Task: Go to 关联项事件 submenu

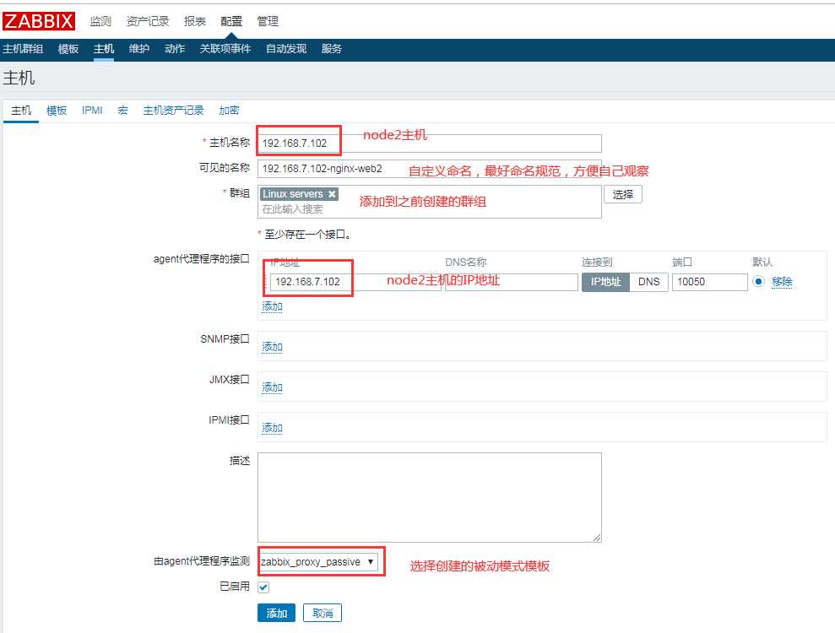Action: [x=225, y=49]
